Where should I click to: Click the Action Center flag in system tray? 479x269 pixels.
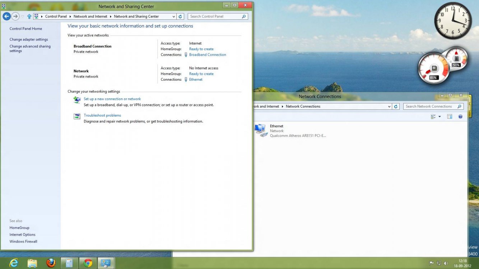coord(432,263)
